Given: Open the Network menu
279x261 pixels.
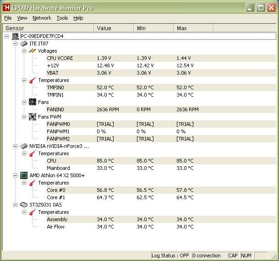Looking at the screenshot, I should click(42, 18).
